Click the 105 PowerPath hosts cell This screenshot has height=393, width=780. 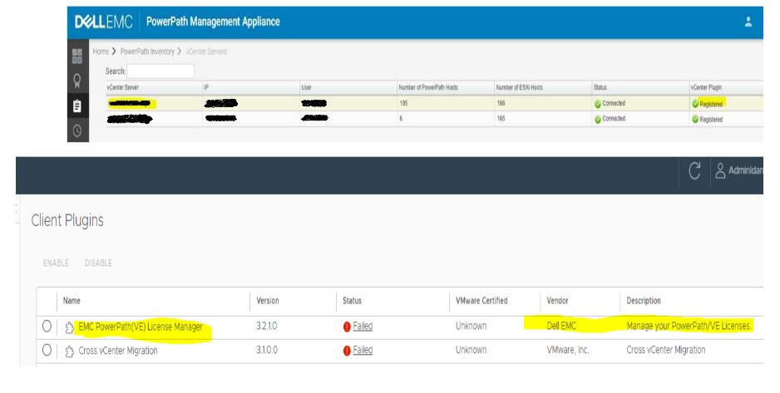click(403, 103)
